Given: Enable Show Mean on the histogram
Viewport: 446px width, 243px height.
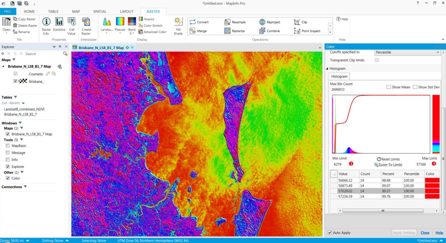Looking at the screenshot, I should coord(389,87).
